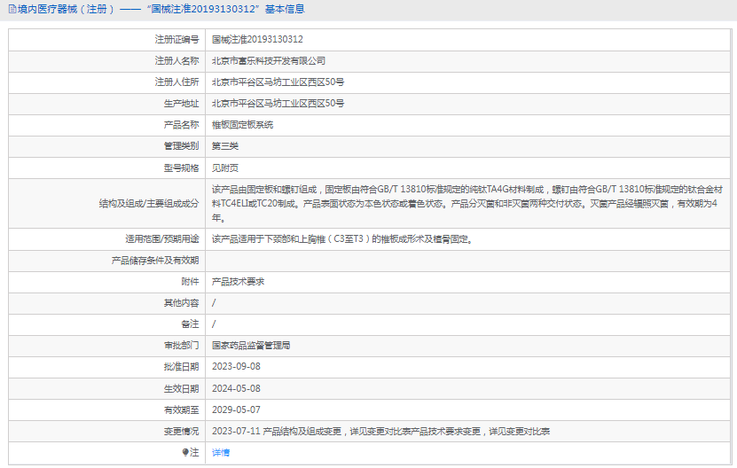Click registrant name 北京市富乐科技开发有限公司

[269, 60]
